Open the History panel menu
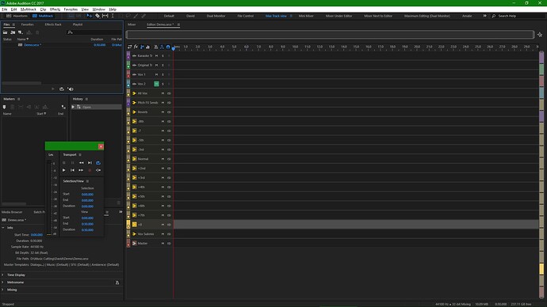The height and width of the screenshot is (307, 547). click(x=86, y=99)
